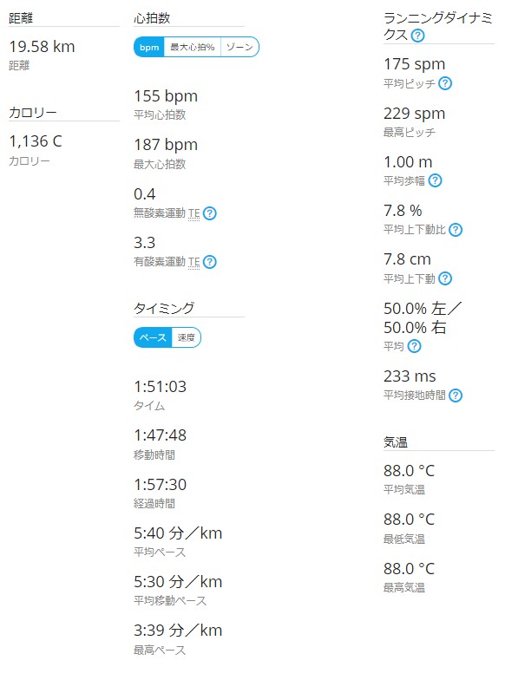
Task: Click the 155 bpm average heart rate
Action: coord(166,95)
